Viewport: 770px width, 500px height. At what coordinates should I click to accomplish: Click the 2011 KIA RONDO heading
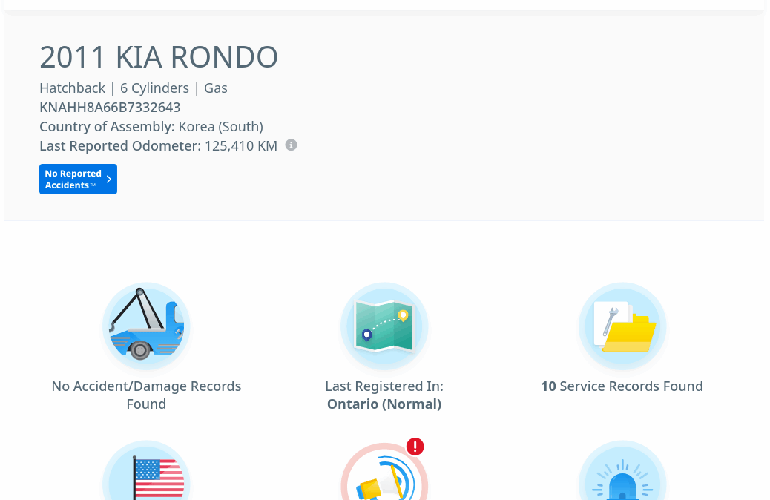159,57
